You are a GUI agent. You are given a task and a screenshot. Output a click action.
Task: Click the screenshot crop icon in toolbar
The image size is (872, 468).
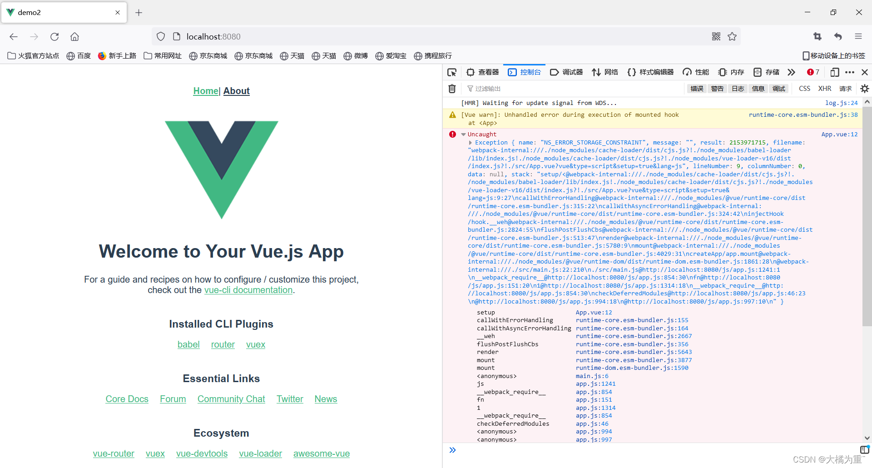coord(817,37)
